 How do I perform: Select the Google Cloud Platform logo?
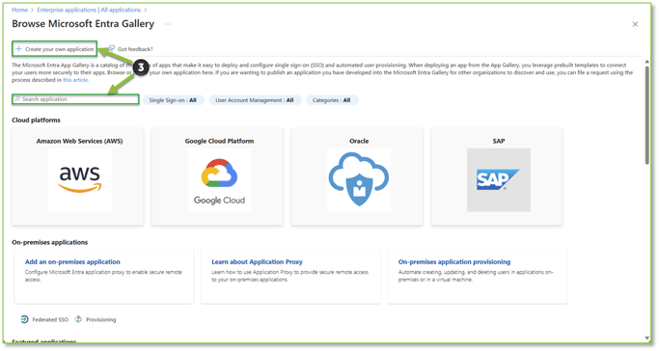pyautogui.click(x=219, y=179)
